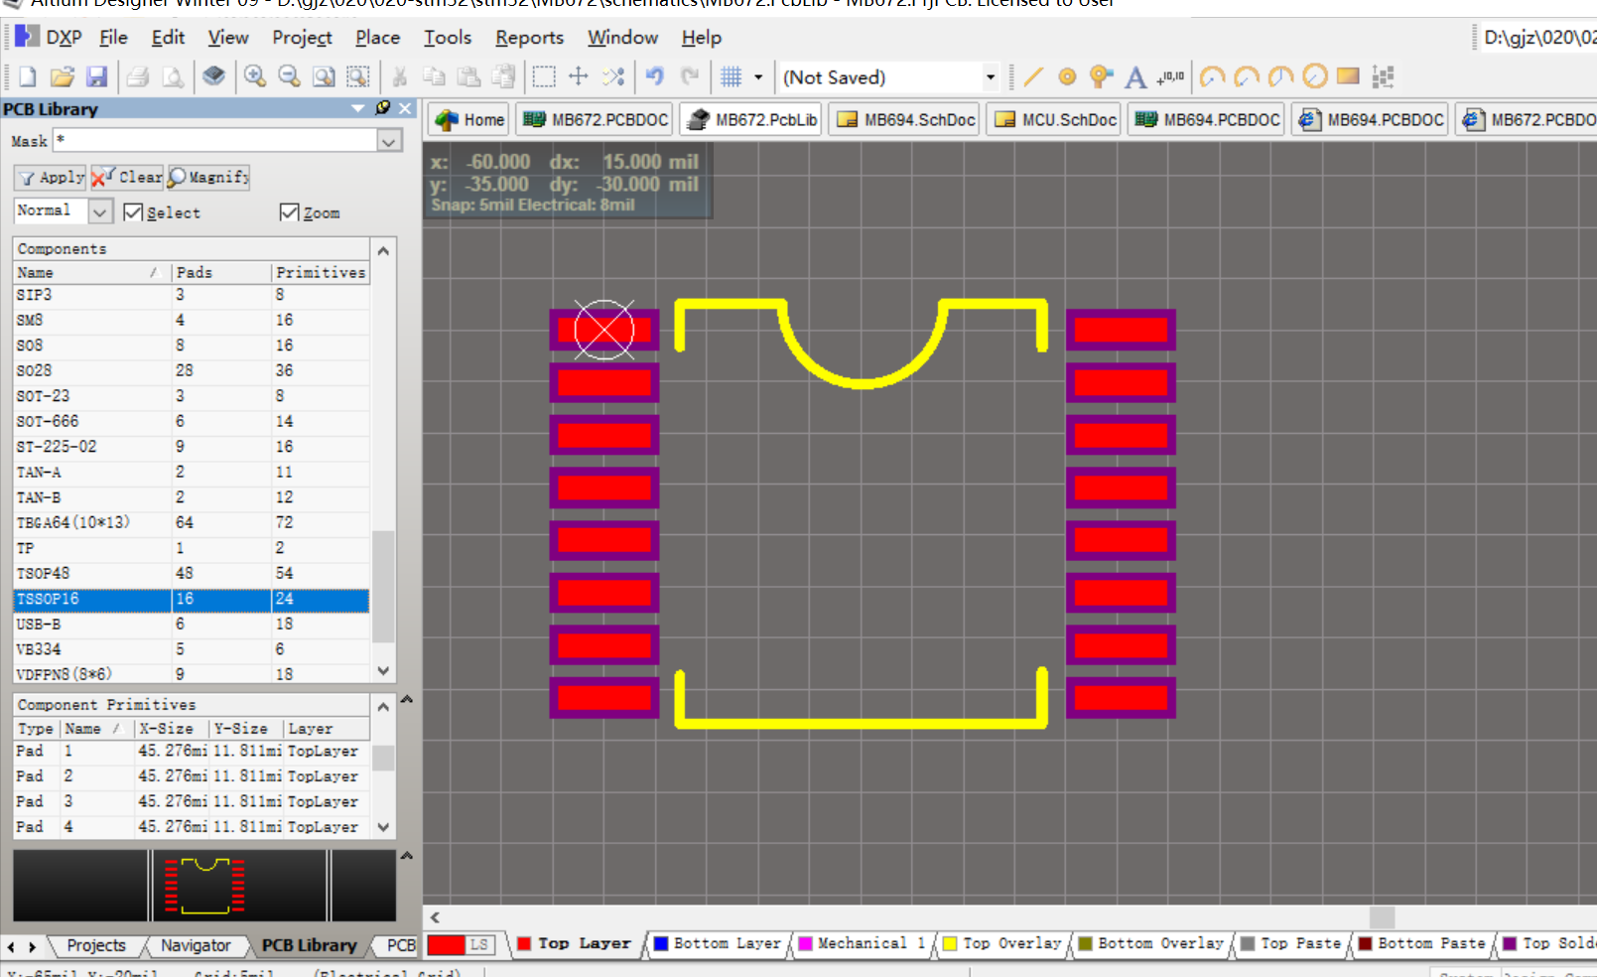Click the Magnify button

coord(208,177)
